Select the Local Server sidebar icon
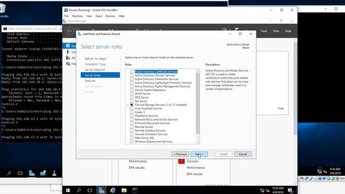Screen dimensions: 345x194 pos(68,52)
